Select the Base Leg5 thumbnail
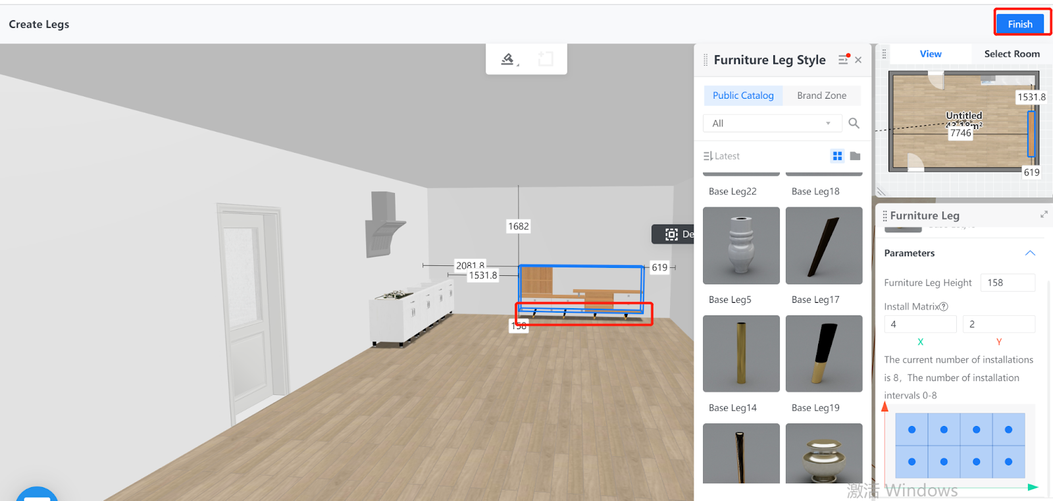Image resolution: width=1053 pixels, height=501 pixels. pyautogui.click(x=741, y=246)
